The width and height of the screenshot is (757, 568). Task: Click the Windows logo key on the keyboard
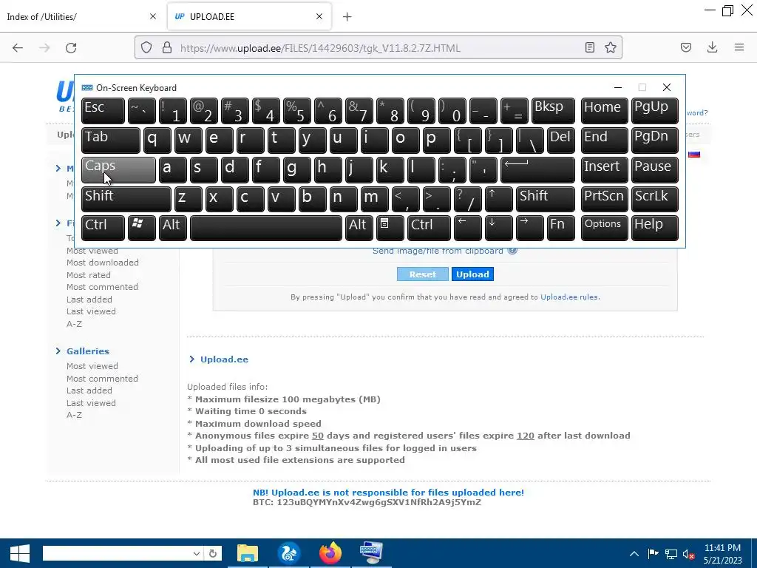click(x=141, y=228)
